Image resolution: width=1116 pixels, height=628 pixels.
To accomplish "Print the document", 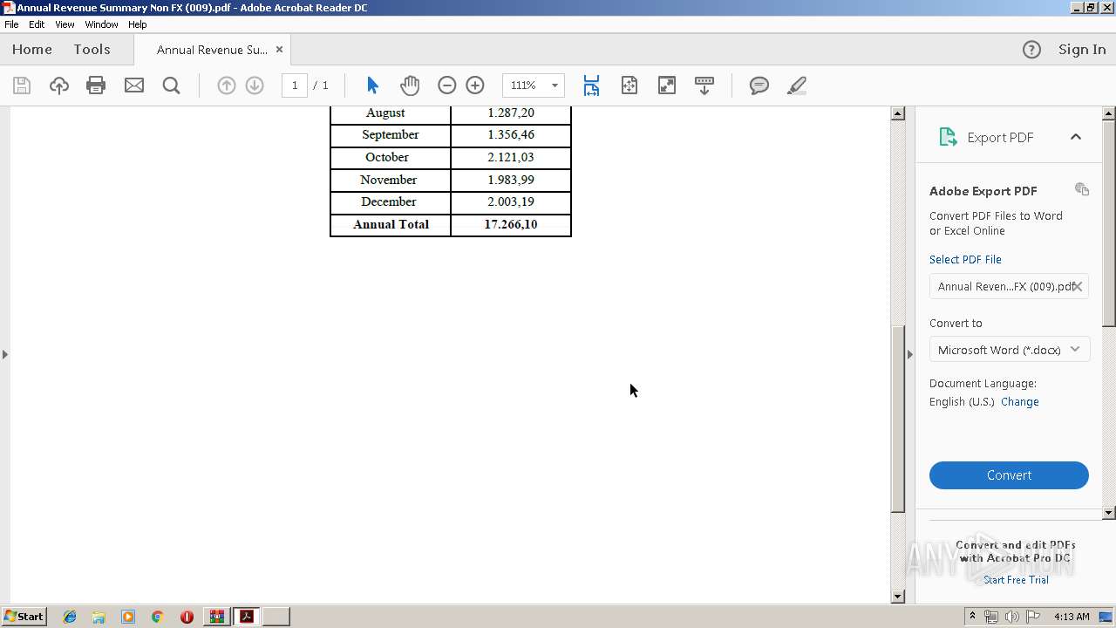I will tap(96, 85).
